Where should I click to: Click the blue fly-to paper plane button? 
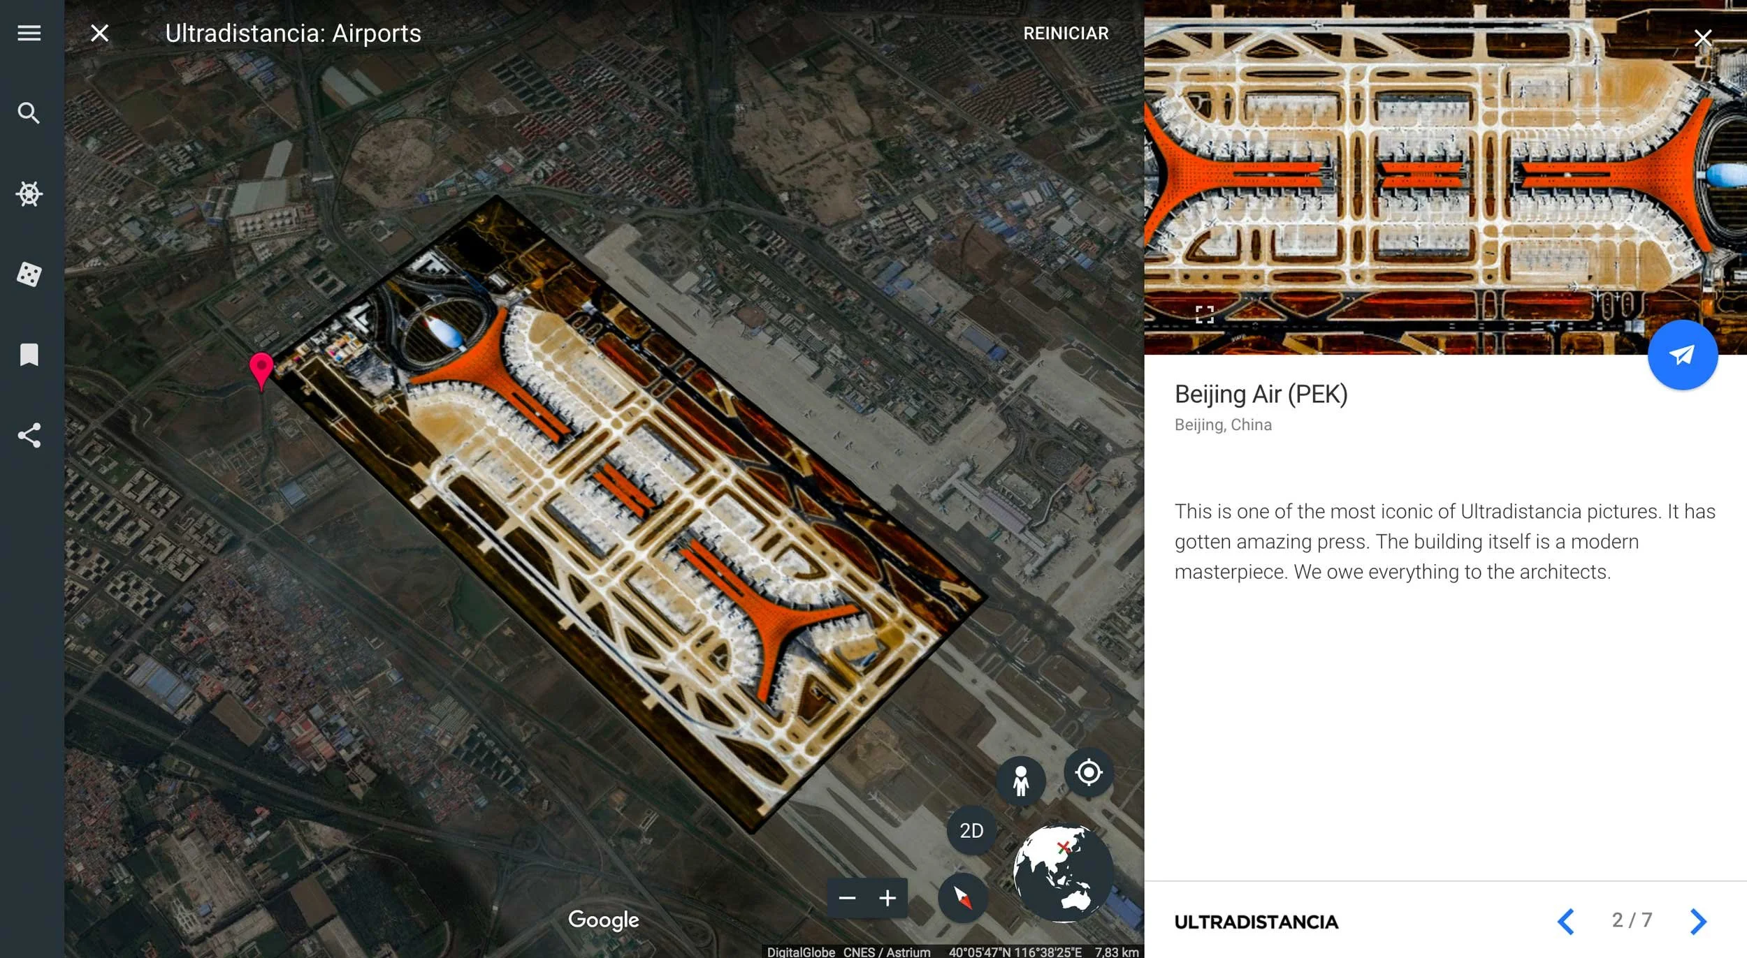pyautogui.click(x=1683, y=355)
